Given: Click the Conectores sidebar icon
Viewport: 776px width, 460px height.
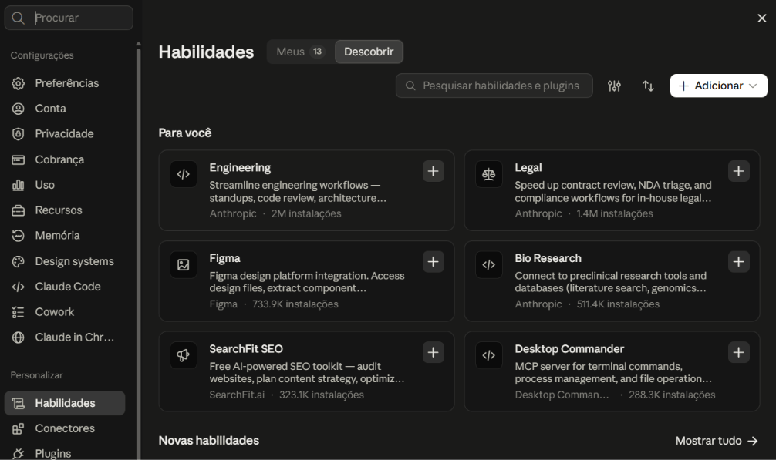Looking at the screenshot, I should coord(19,429).
